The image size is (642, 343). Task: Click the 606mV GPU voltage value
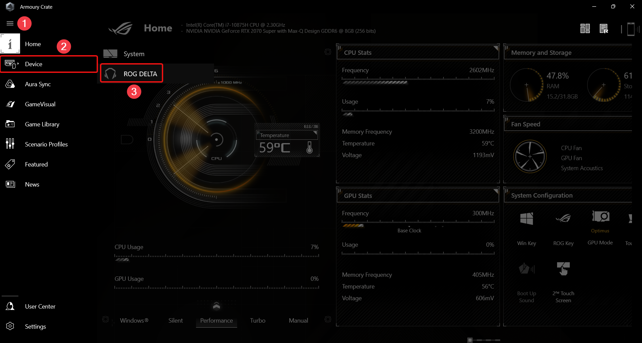tap(485, 298)
